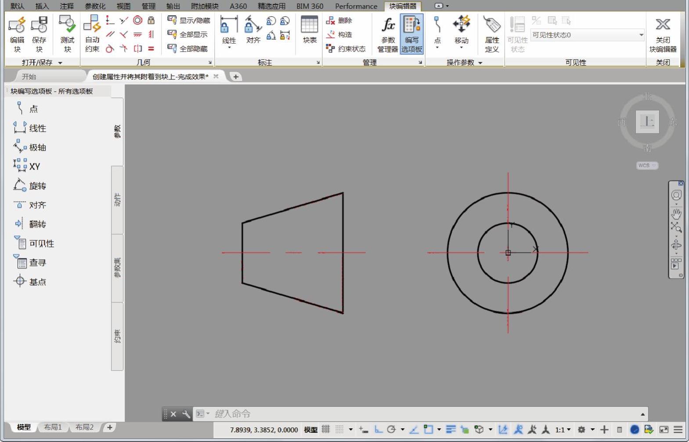
Task: Toggle lineweight display in the status bar
Action: point(451,429)
